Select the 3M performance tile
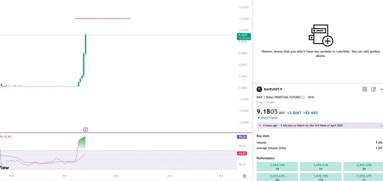383x181 pixels. 363,167
